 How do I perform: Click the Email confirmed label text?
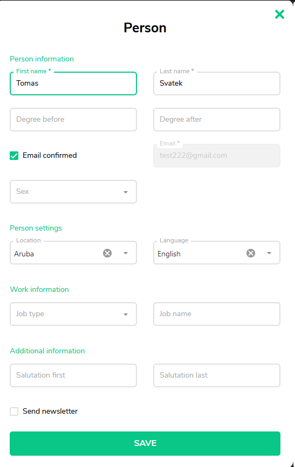50,155
